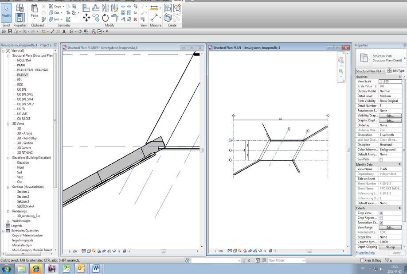Image resolution: width=407 pixels, height=274 pixels.
Task: Click the PLAN view horizontal scrollbar thumb
Action: [x=309, y=251]
